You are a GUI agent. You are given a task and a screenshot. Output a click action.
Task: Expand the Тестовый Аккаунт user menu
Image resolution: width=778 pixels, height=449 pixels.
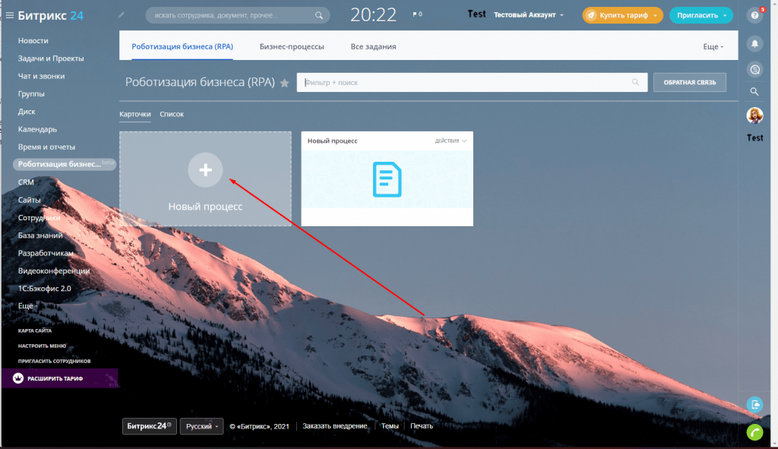pos(528,15)
